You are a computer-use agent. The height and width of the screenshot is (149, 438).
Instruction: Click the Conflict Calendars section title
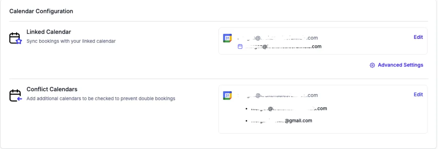pyautogui.click(x=52, y=89)
